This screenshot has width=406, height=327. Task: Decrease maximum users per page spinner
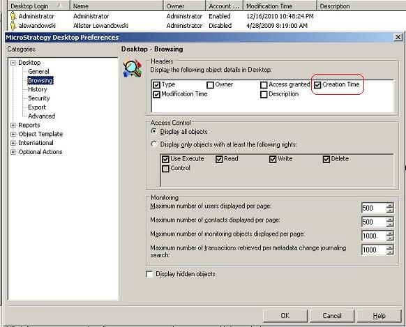click(390, 211)
